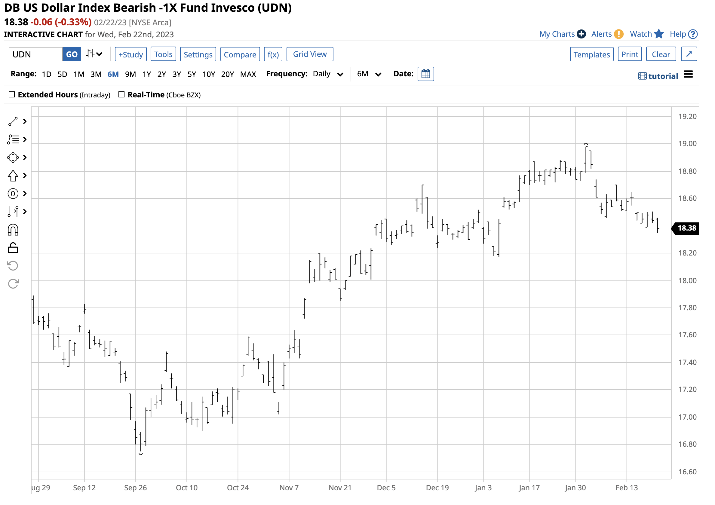Image resolution: width=715 pixels, height=505 pixels.
Task: Open the Compare feature
Action: point(240,54)
